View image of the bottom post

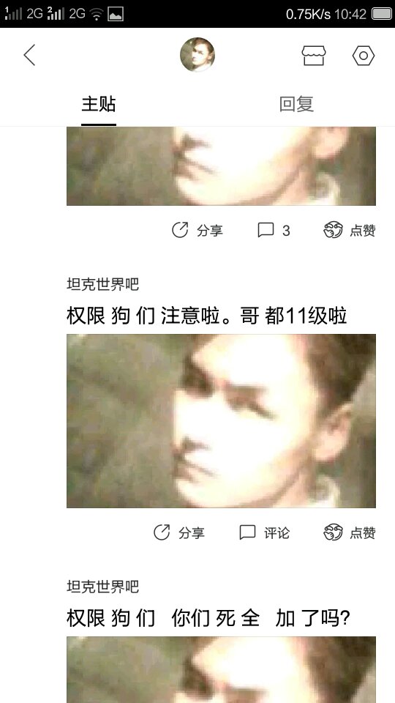(x=221, y=670)
